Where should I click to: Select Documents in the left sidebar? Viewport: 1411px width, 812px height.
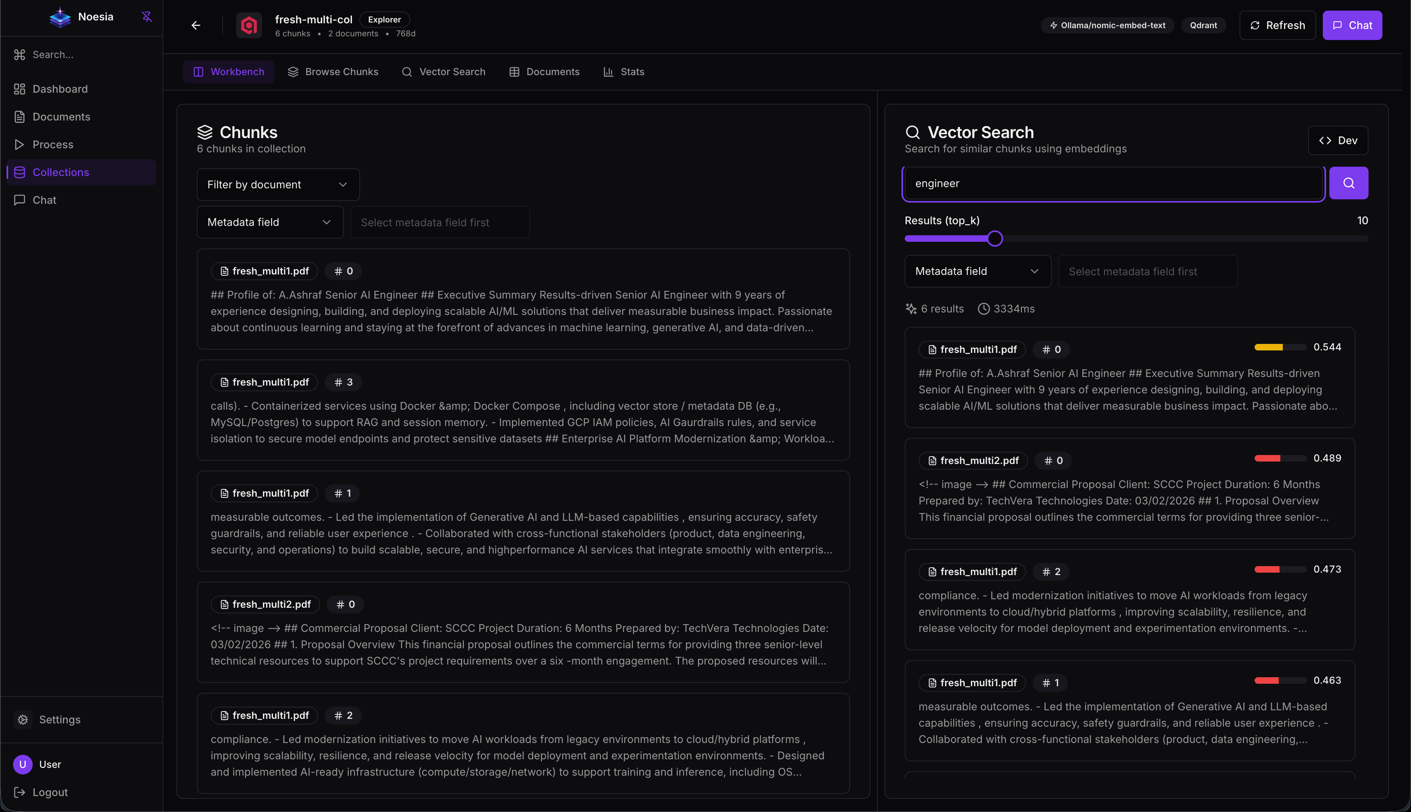61,116
